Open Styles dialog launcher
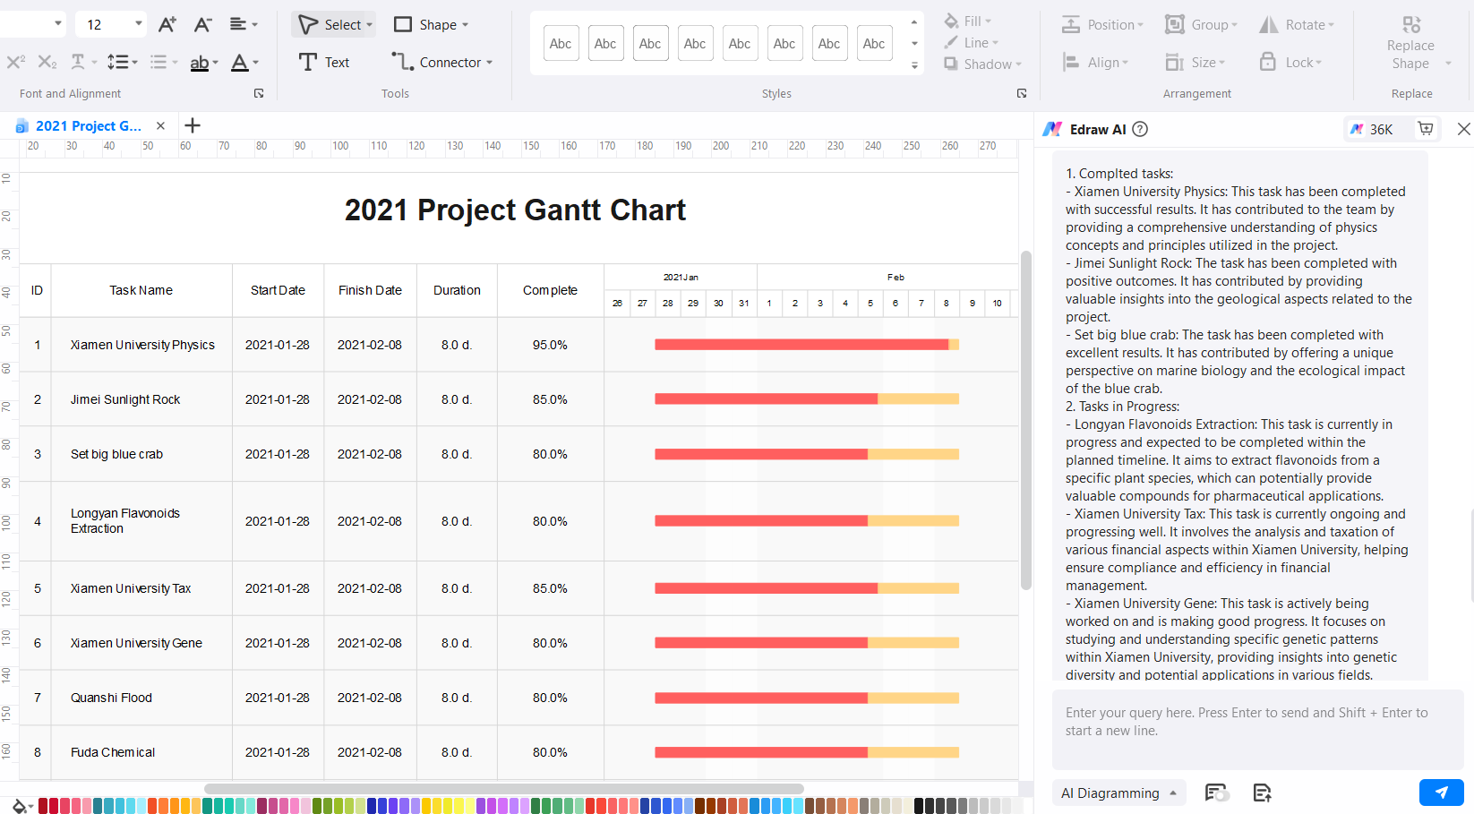Image resolution: width=1474 pixels, height=814 pixels. point(1022,93)
